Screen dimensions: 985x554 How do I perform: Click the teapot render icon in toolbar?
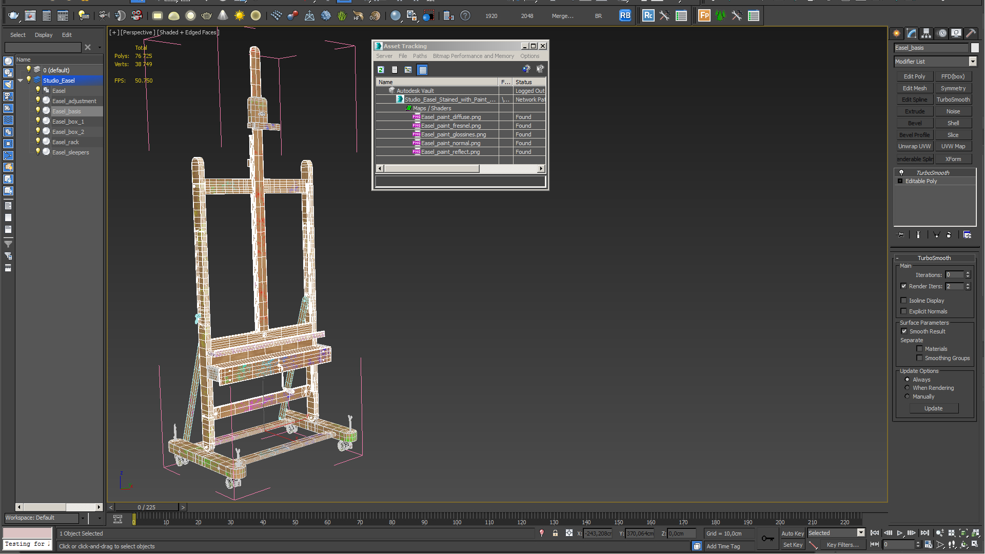tap(14, 16)
